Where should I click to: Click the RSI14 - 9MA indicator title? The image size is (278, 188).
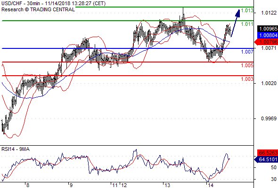point(16,149)
